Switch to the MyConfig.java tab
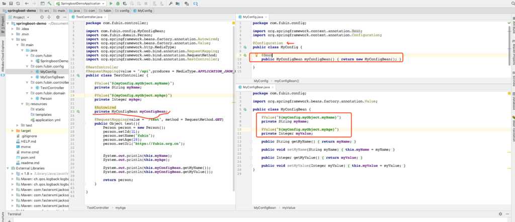Viewport: 515px width, 222px height. click(x=253, y=17)
